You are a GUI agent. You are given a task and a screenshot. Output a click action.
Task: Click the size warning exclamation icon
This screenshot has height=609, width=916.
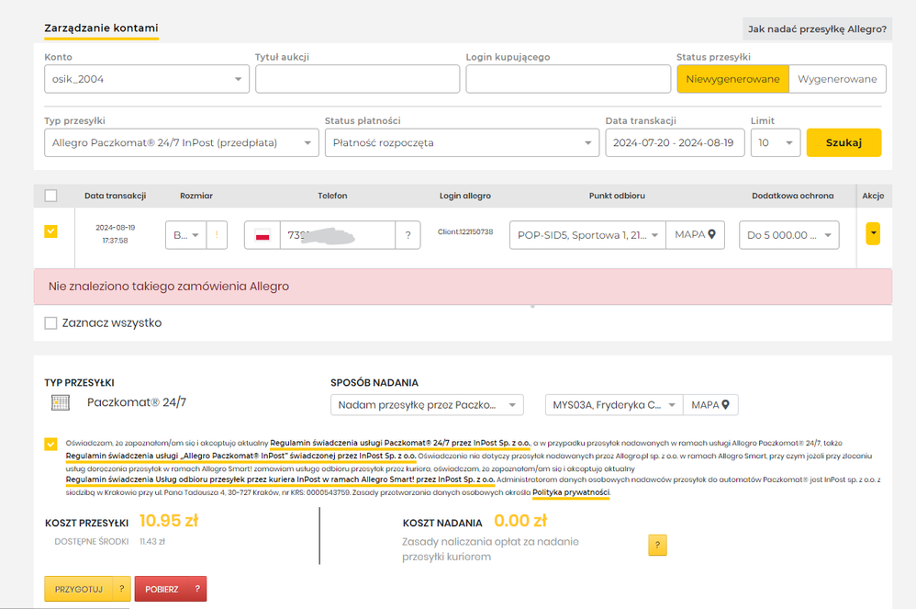click(x=218, y=235)
